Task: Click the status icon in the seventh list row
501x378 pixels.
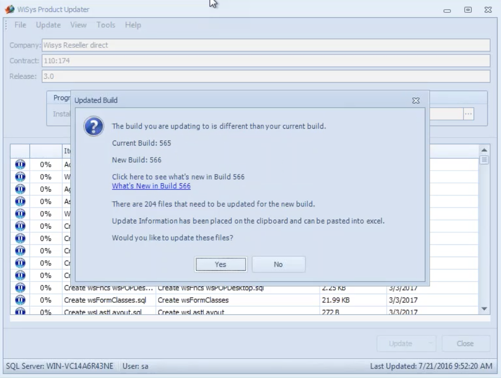Action: coord(20,238)
